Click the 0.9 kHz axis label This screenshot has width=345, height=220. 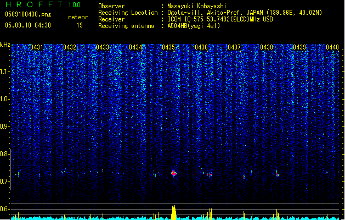4,127
